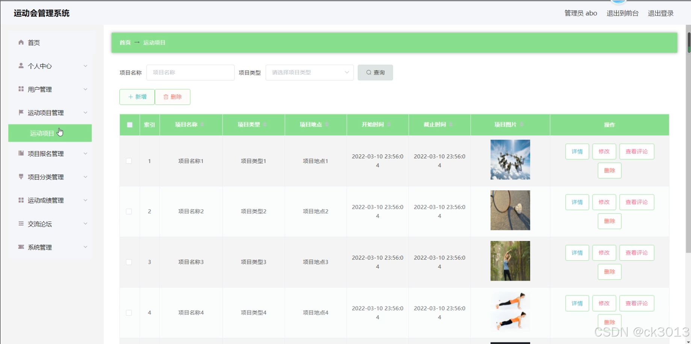The width and height of the screenshot is (691, 344).
Task: Click the 项目地点2 table cell
Action: pyautogui.click(x=316, y=211)
